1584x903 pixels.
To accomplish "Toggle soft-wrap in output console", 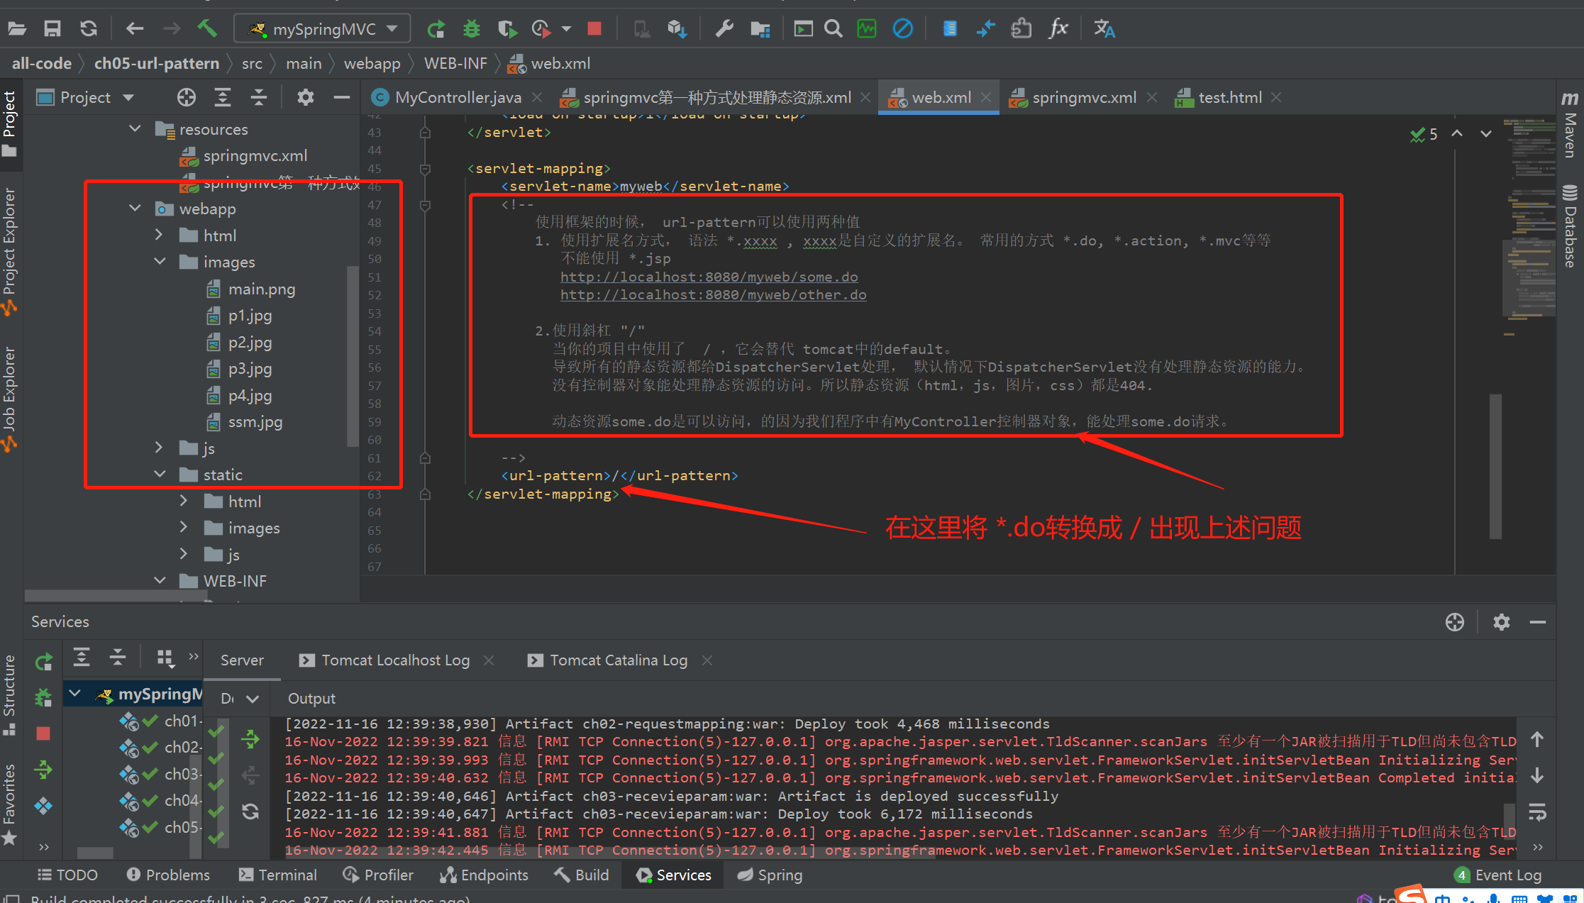I will [1536, 812].
